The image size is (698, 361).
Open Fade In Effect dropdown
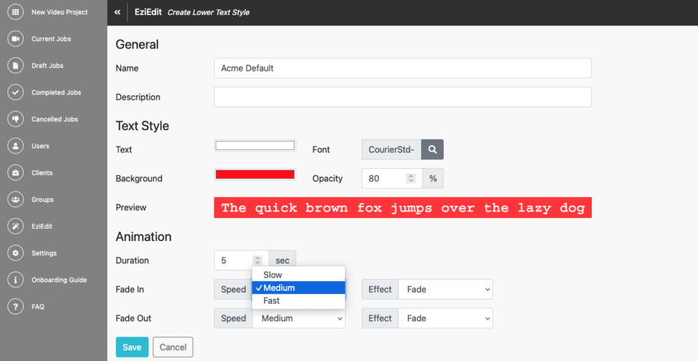tap(445, 289)
